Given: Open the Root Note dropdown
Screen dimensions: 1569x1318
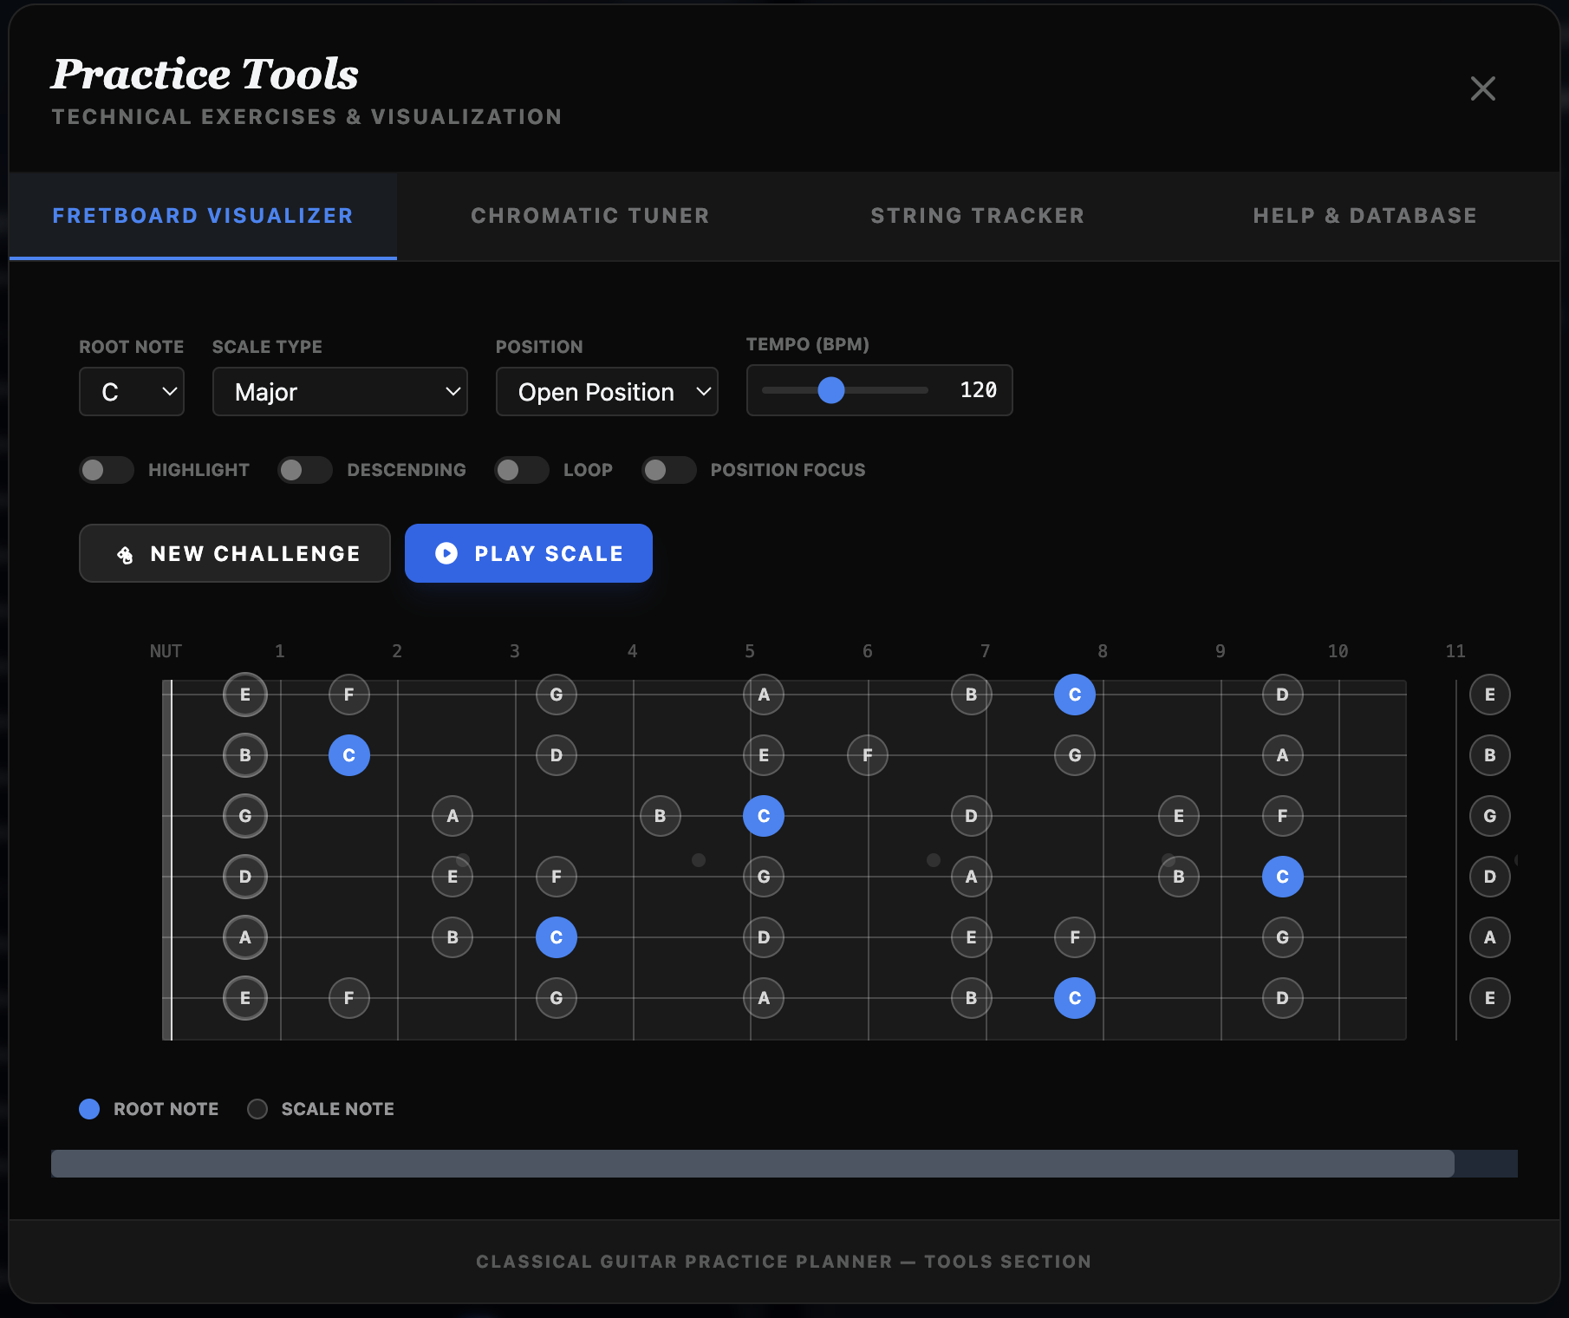Looking at the screenshot, I should [x=132, y=392].
